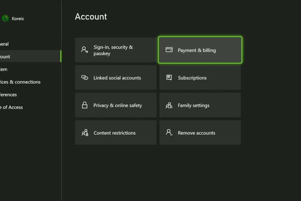Open the Family settings text label
301x201 pixels.
[x=193, y=105]
